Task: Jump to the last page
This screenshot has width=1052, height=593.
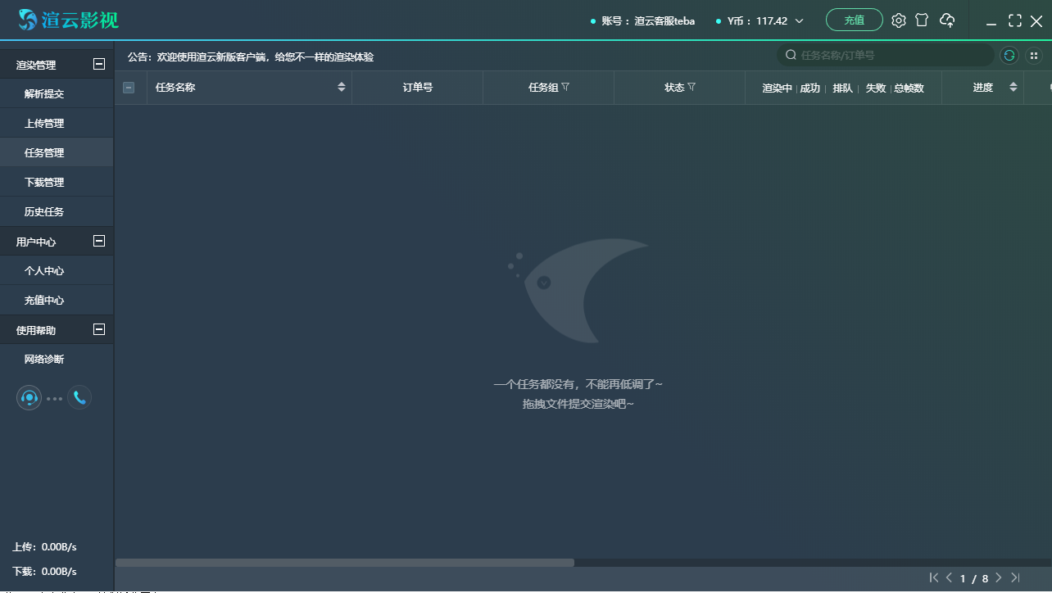Action: 1016,577
